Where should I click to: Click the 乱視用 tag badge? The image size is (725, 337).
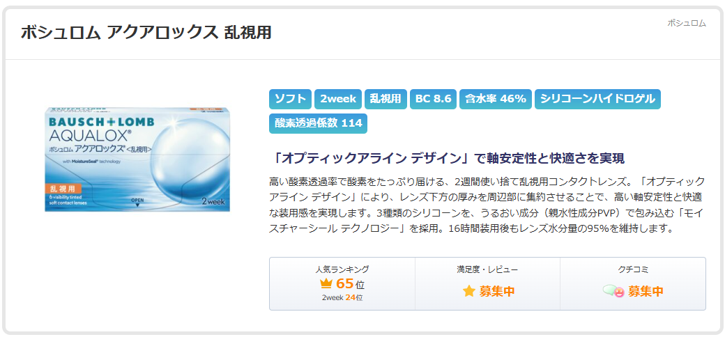click(x=385, y=99)
